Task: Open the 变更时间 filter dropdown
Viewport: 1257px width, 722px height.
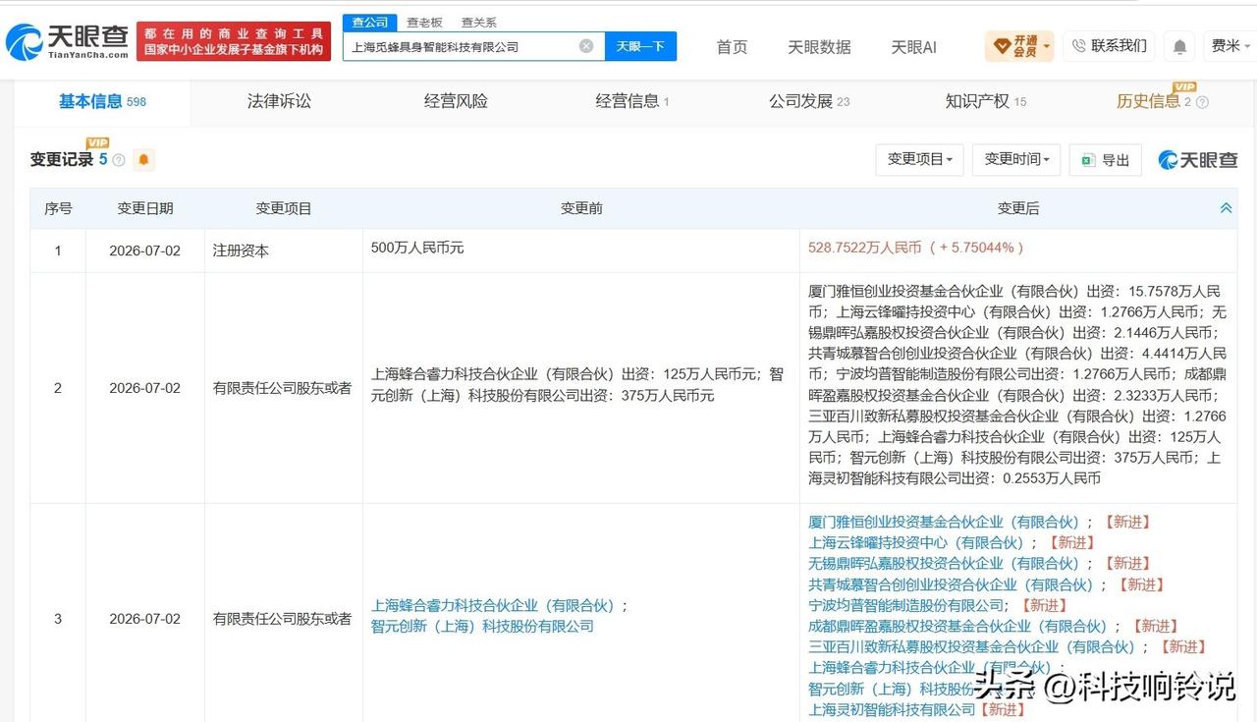Action: pos(1016,159)
